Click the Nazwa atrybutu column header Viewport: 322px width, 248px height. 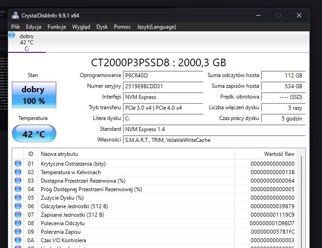pos(136,154)
